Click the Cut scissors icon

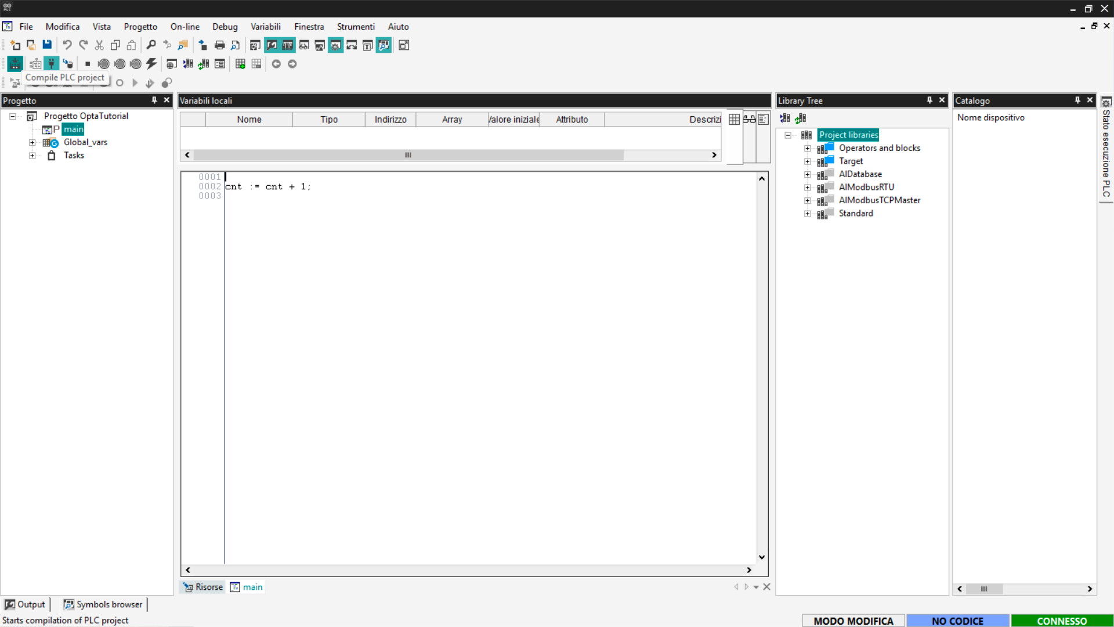click(x=99, y=45)
